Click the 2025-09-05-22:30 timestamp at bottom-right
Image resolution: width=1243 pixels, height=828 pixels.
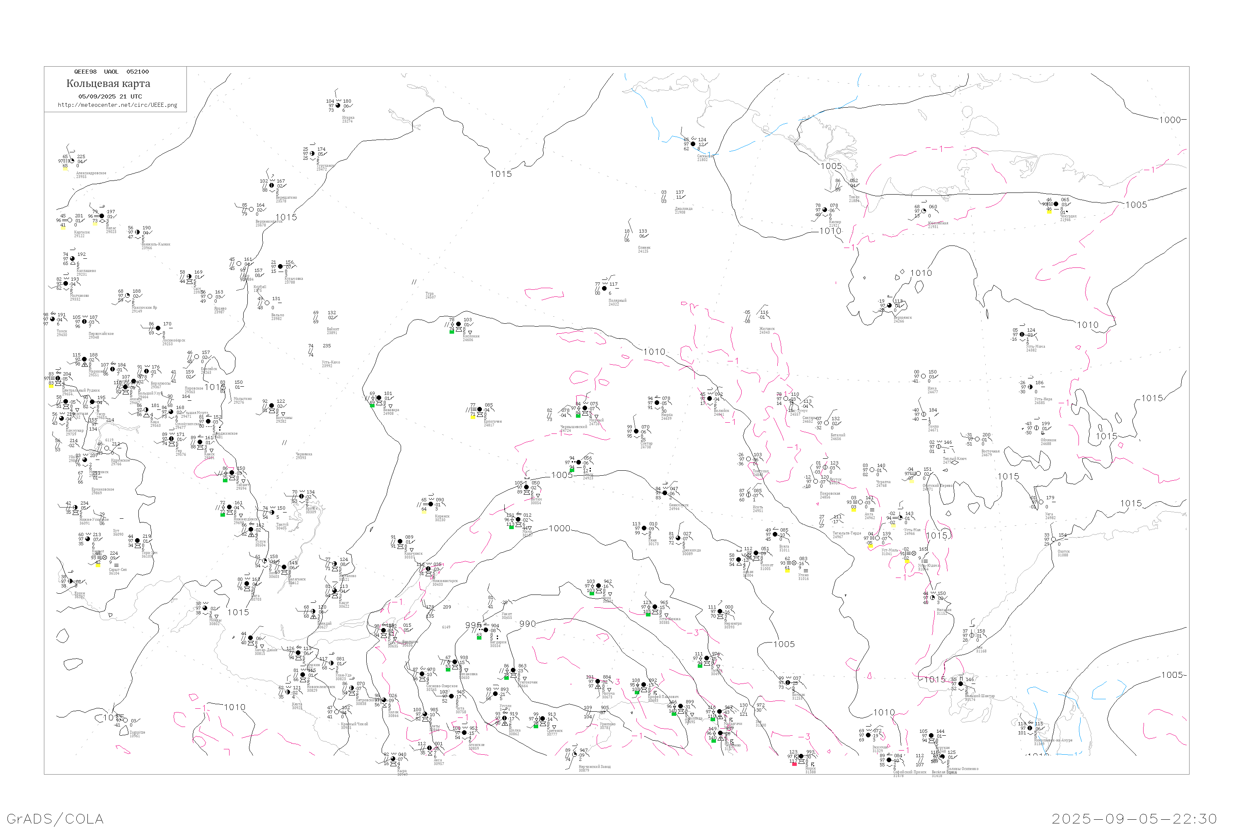click(x=1135, y=818)
